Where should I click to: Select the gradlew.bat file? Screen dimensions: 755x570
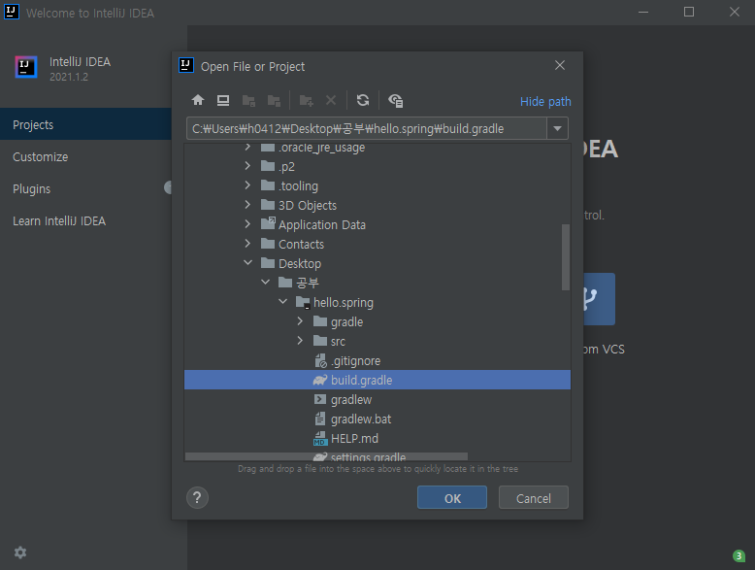click(361, 419)
